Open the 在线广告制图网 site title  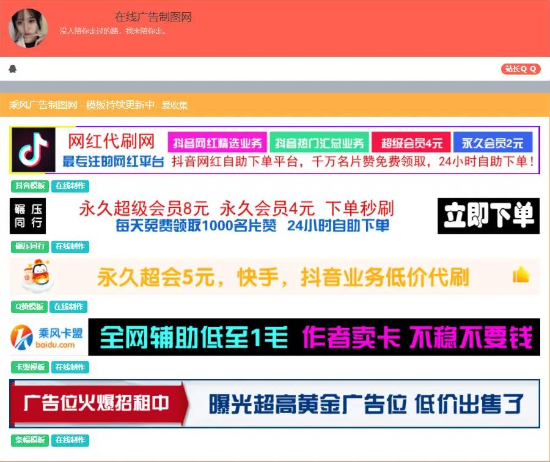tap(153, 17)
